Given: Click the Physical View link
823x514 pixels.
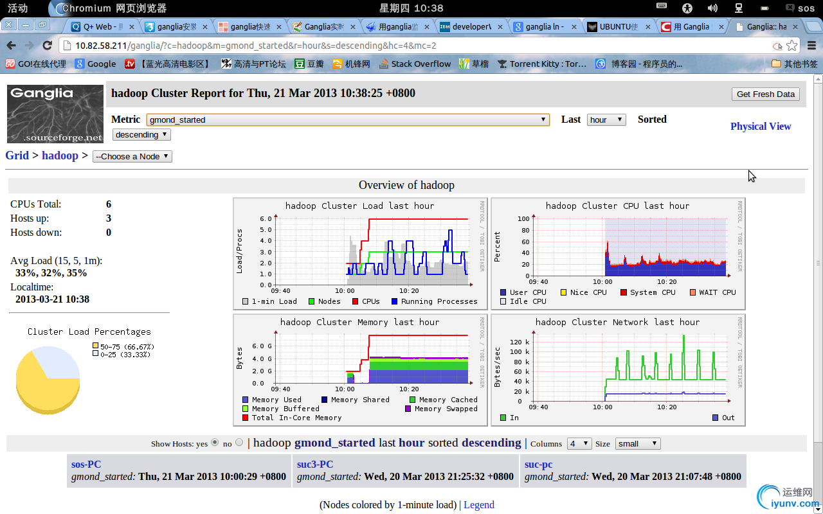Looking at the screenshot, I should tap(761, 126).
